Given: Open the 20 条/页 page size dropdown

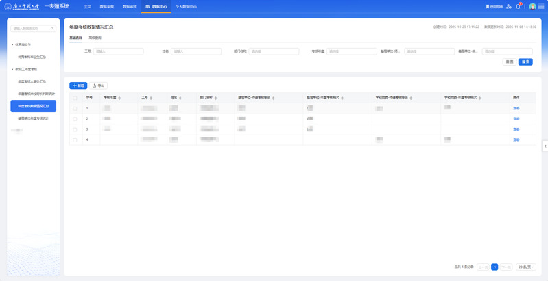Looking at the screenshot, I should click(x=525, y=267).
